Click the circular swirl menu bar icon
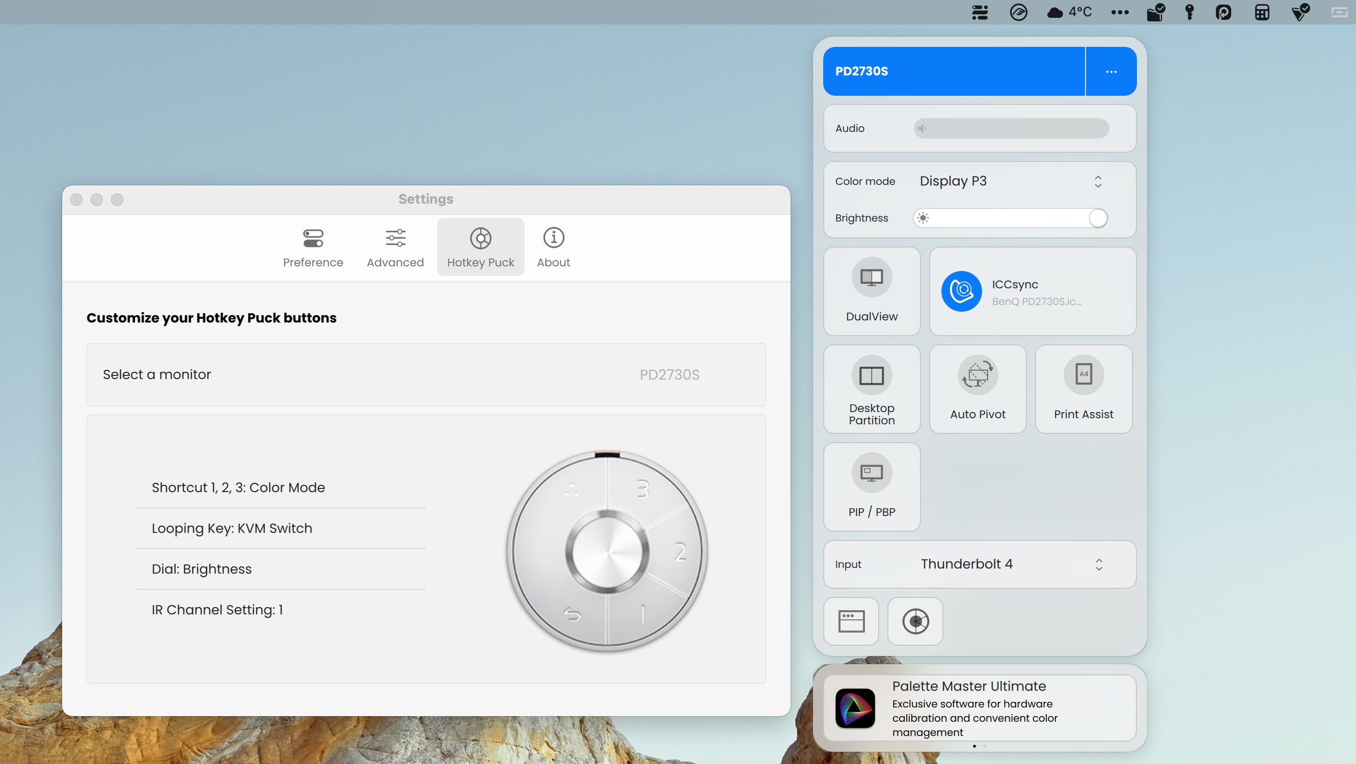 tap(1019, 12)
